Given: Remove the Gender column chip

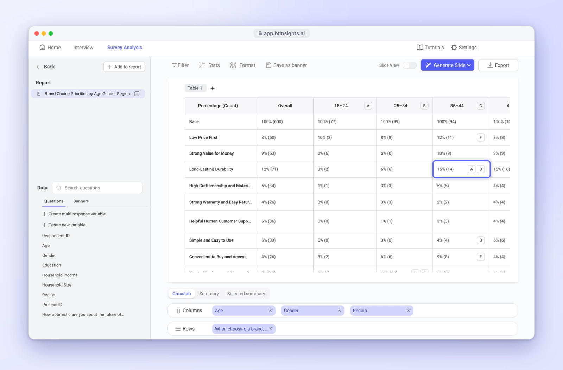Looking at the screenshot, I should pos(340,311).
